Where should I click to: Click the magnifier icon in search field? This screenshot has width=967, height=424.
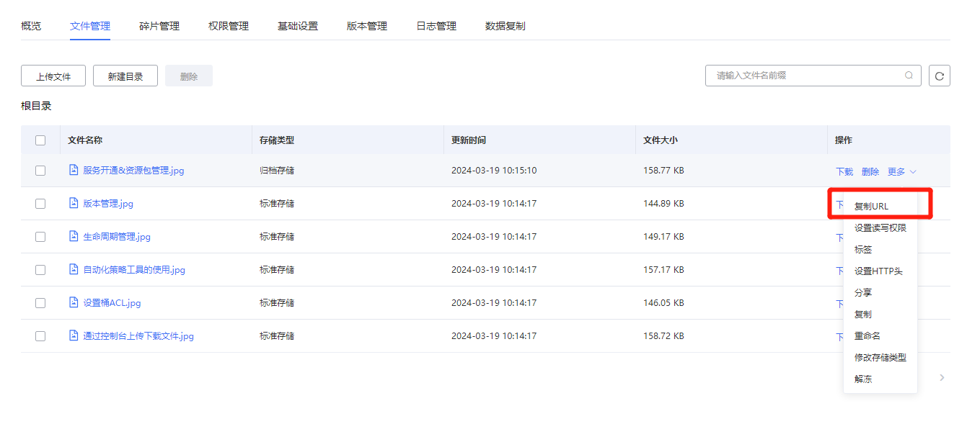click(x=909, y=76)
